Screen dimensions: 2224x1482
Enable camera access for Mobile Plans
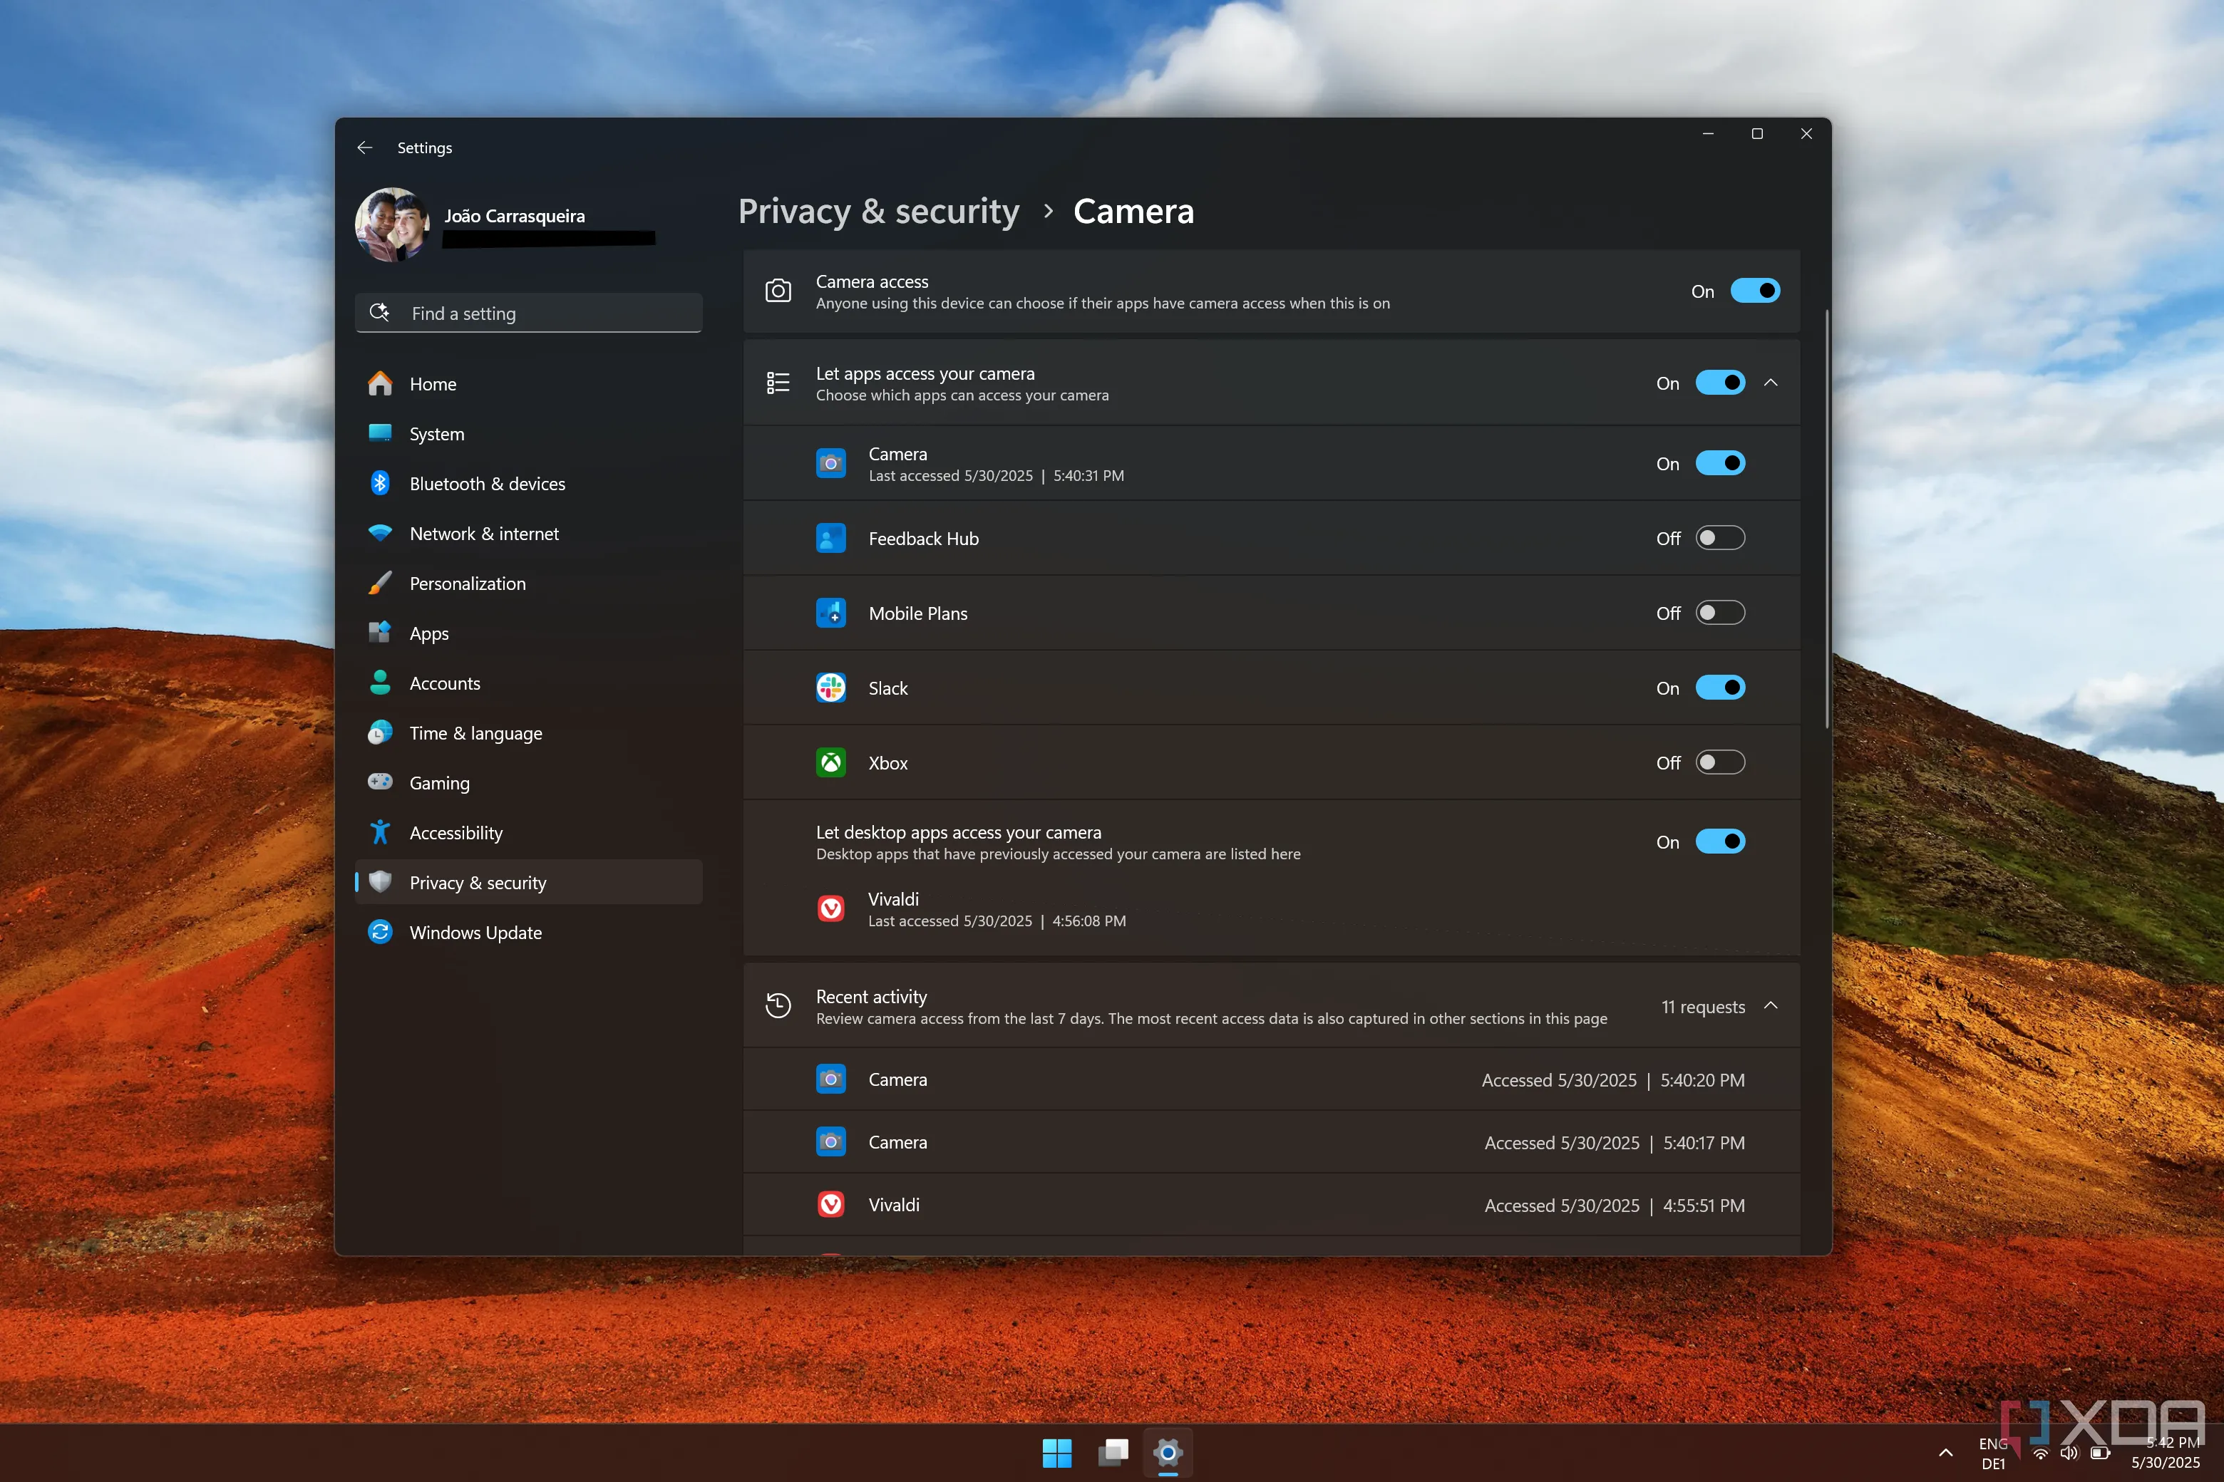tap(1720, 613)
